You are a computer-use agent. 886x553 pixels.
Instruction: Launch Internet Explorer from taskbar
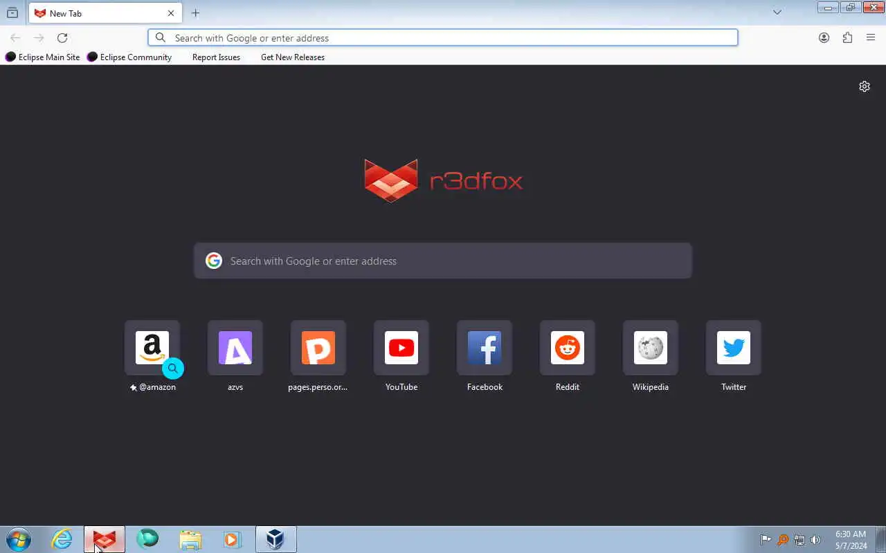coord(62,539)
